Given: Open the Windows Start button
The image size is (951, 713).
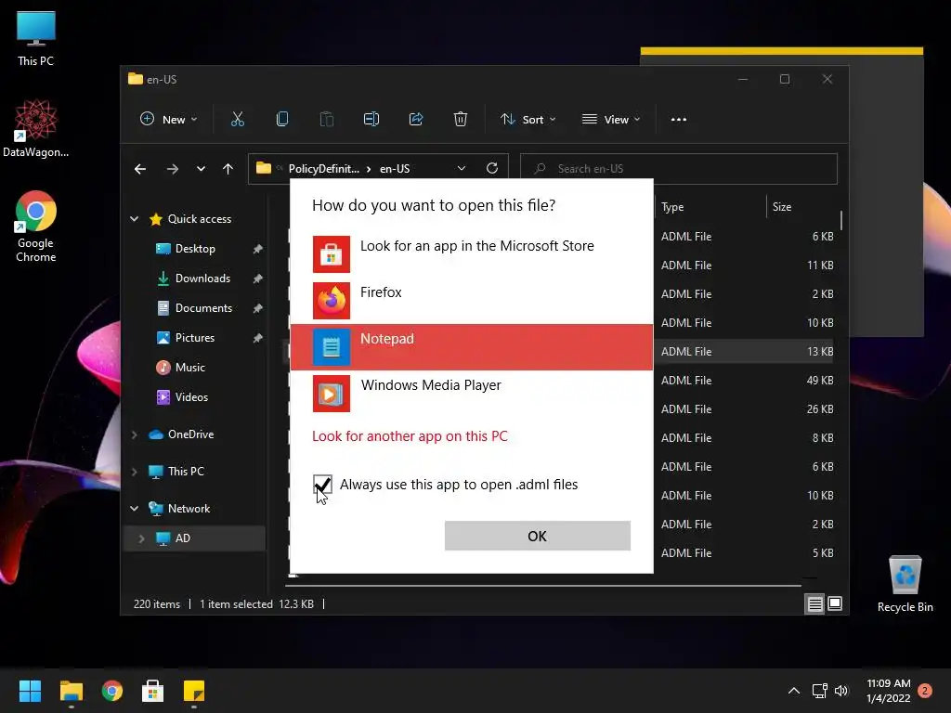Looking at the screenshot, I should pos(30,691).
